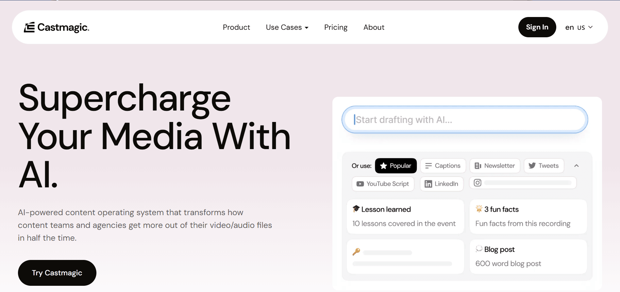Open the About page
620x292 pixels.
[x=374, y=27]
